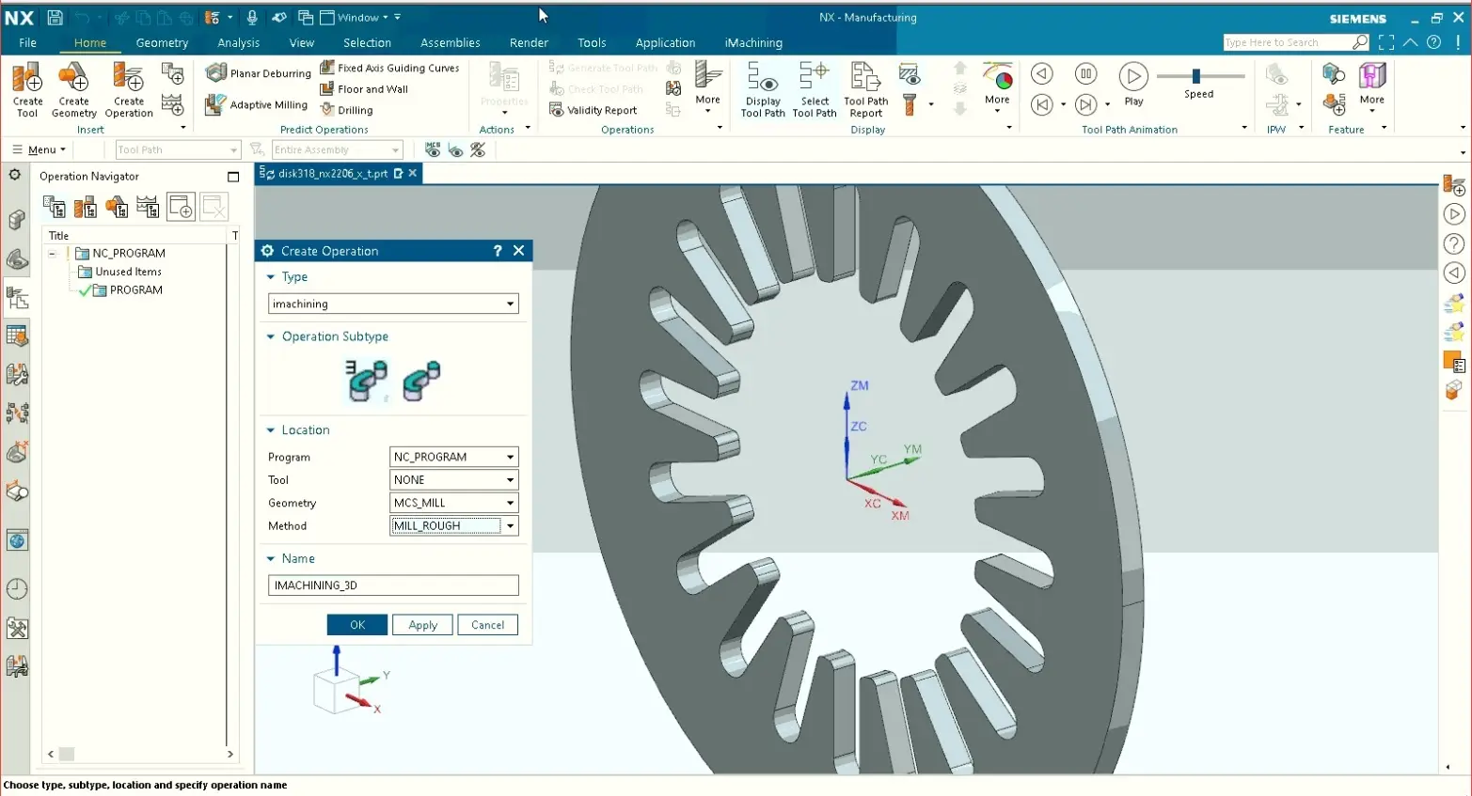Image resolution: width=1472 pixels, height=796 pixels.
Task: Save the part with the floppy icon
Action: [55, 17]
